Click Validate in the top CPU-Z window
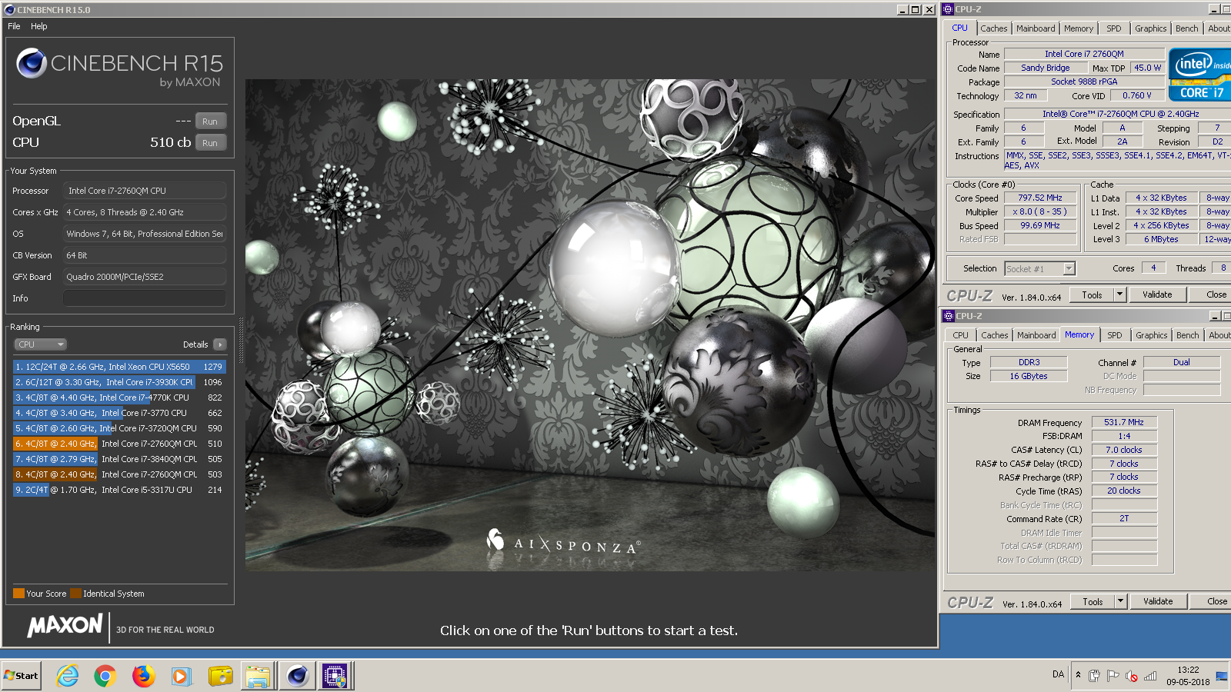Screen dimensions: 1231x692 coord(1157,294)
